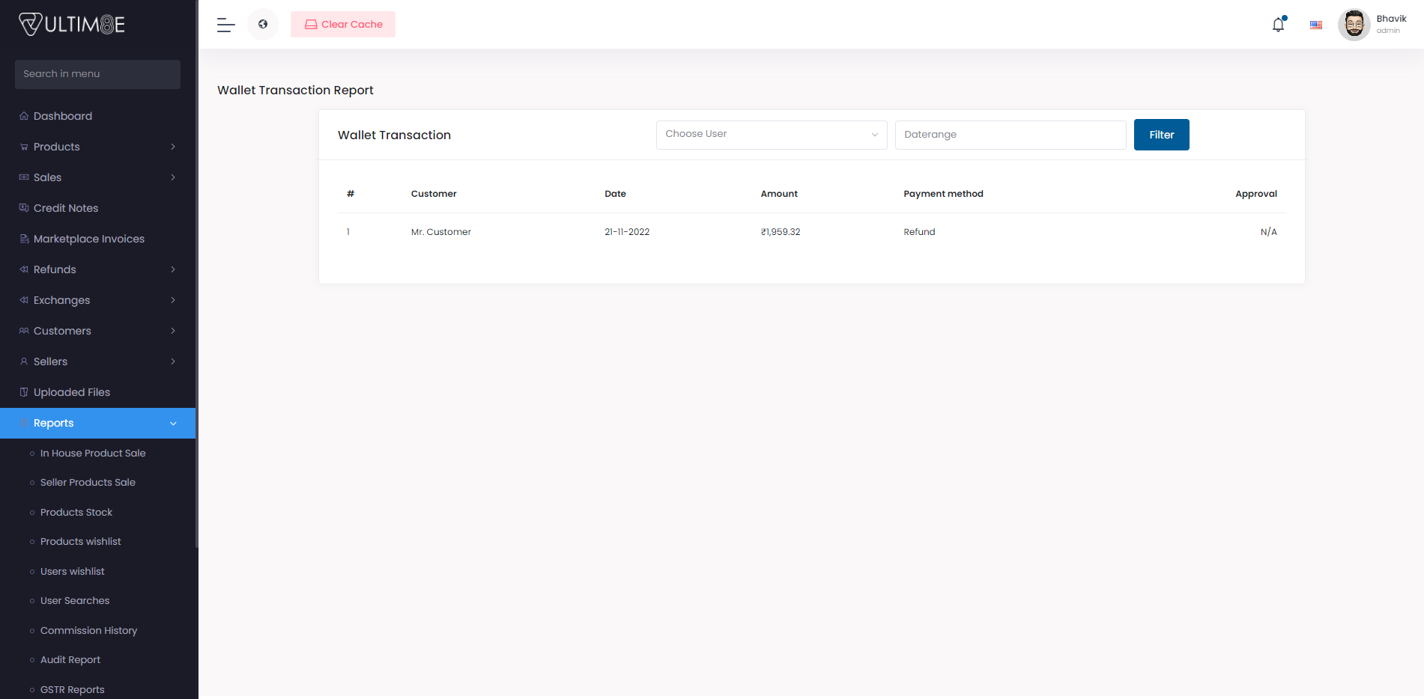The height and width of the screenshot is (699, 1424).
Task: Click the Ultim8e logo
Action: (72, 25)
